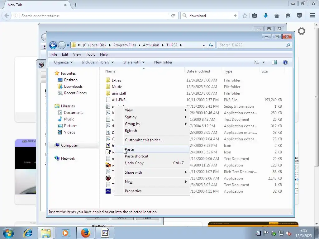Expand the arrow after Program Files in path

140,45
